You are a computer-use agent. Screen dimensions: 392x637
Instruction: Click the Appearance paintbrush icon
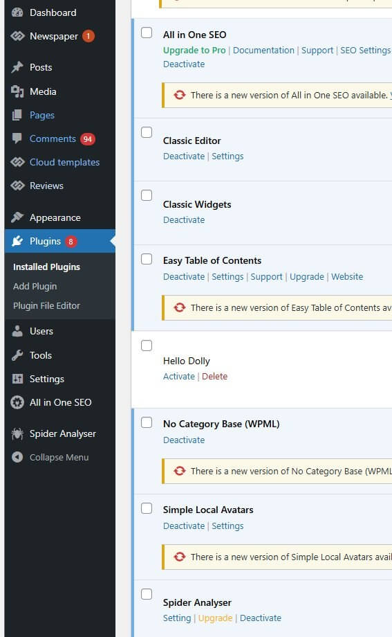(x=17, y=217)
